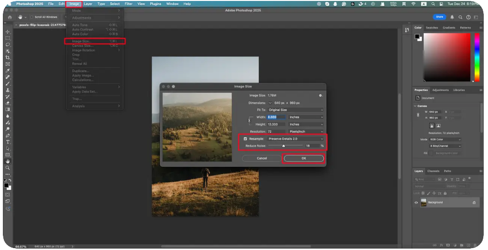Select the Eraser tool
488x250 pixels.
pos(8,103)
